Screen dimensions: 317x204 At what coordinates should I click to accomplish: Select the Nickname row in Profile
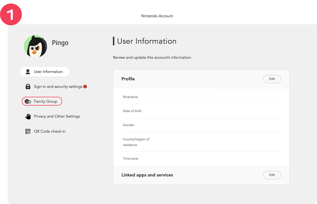(x=201, y=97)
